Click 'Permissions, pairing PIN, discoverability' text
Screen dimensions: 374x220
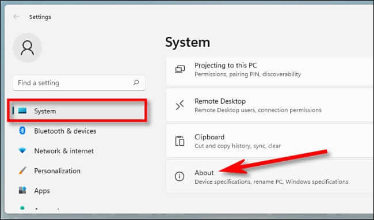pyautogui.click(x=247, y=74)
